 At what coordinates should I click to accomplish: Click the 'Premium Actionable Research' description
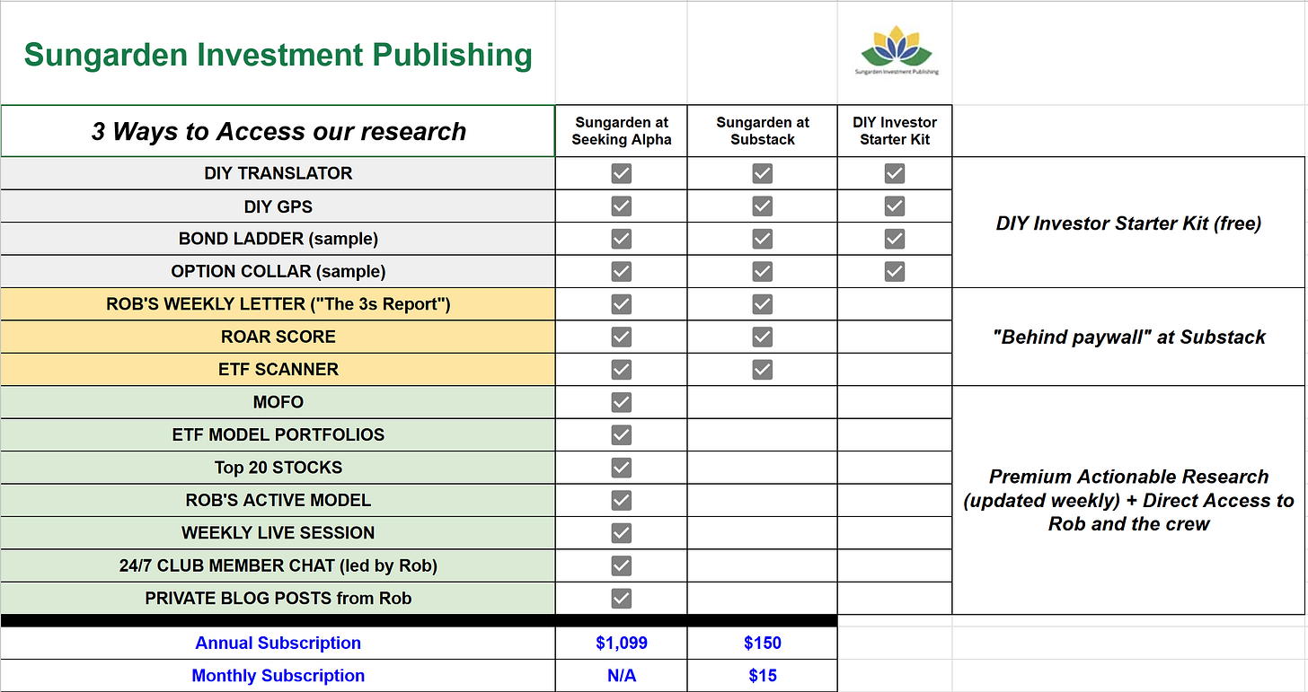click(x=1128, y=500)
